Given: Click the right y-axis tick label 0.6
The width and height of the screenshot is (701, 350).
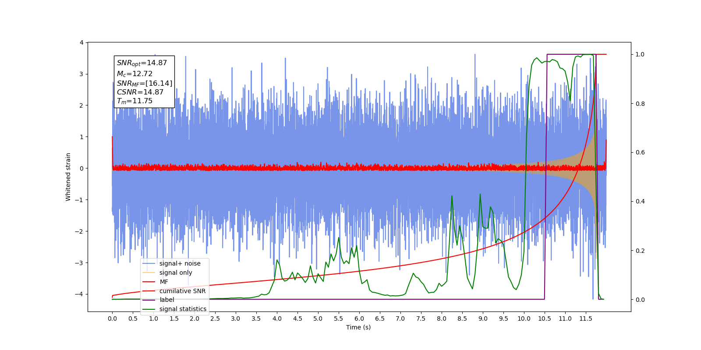Looking at the screenshot, I should pos(640,153).
